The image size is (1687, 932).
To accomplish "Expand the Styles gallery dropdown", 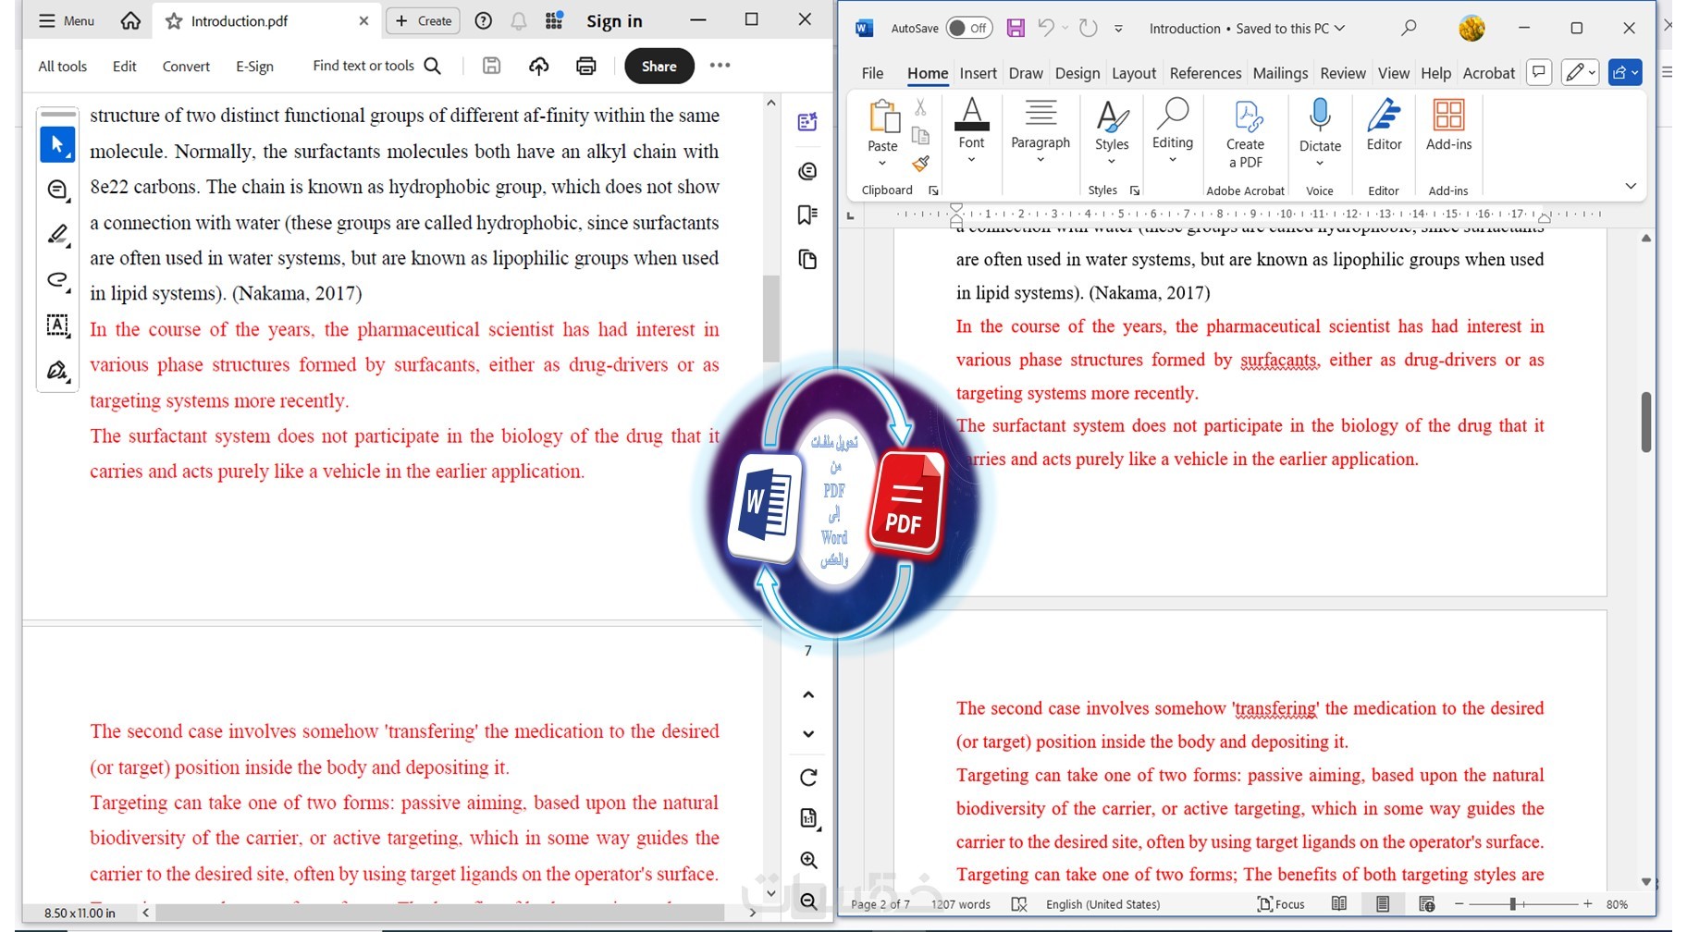I will (x=1112, y=162).
